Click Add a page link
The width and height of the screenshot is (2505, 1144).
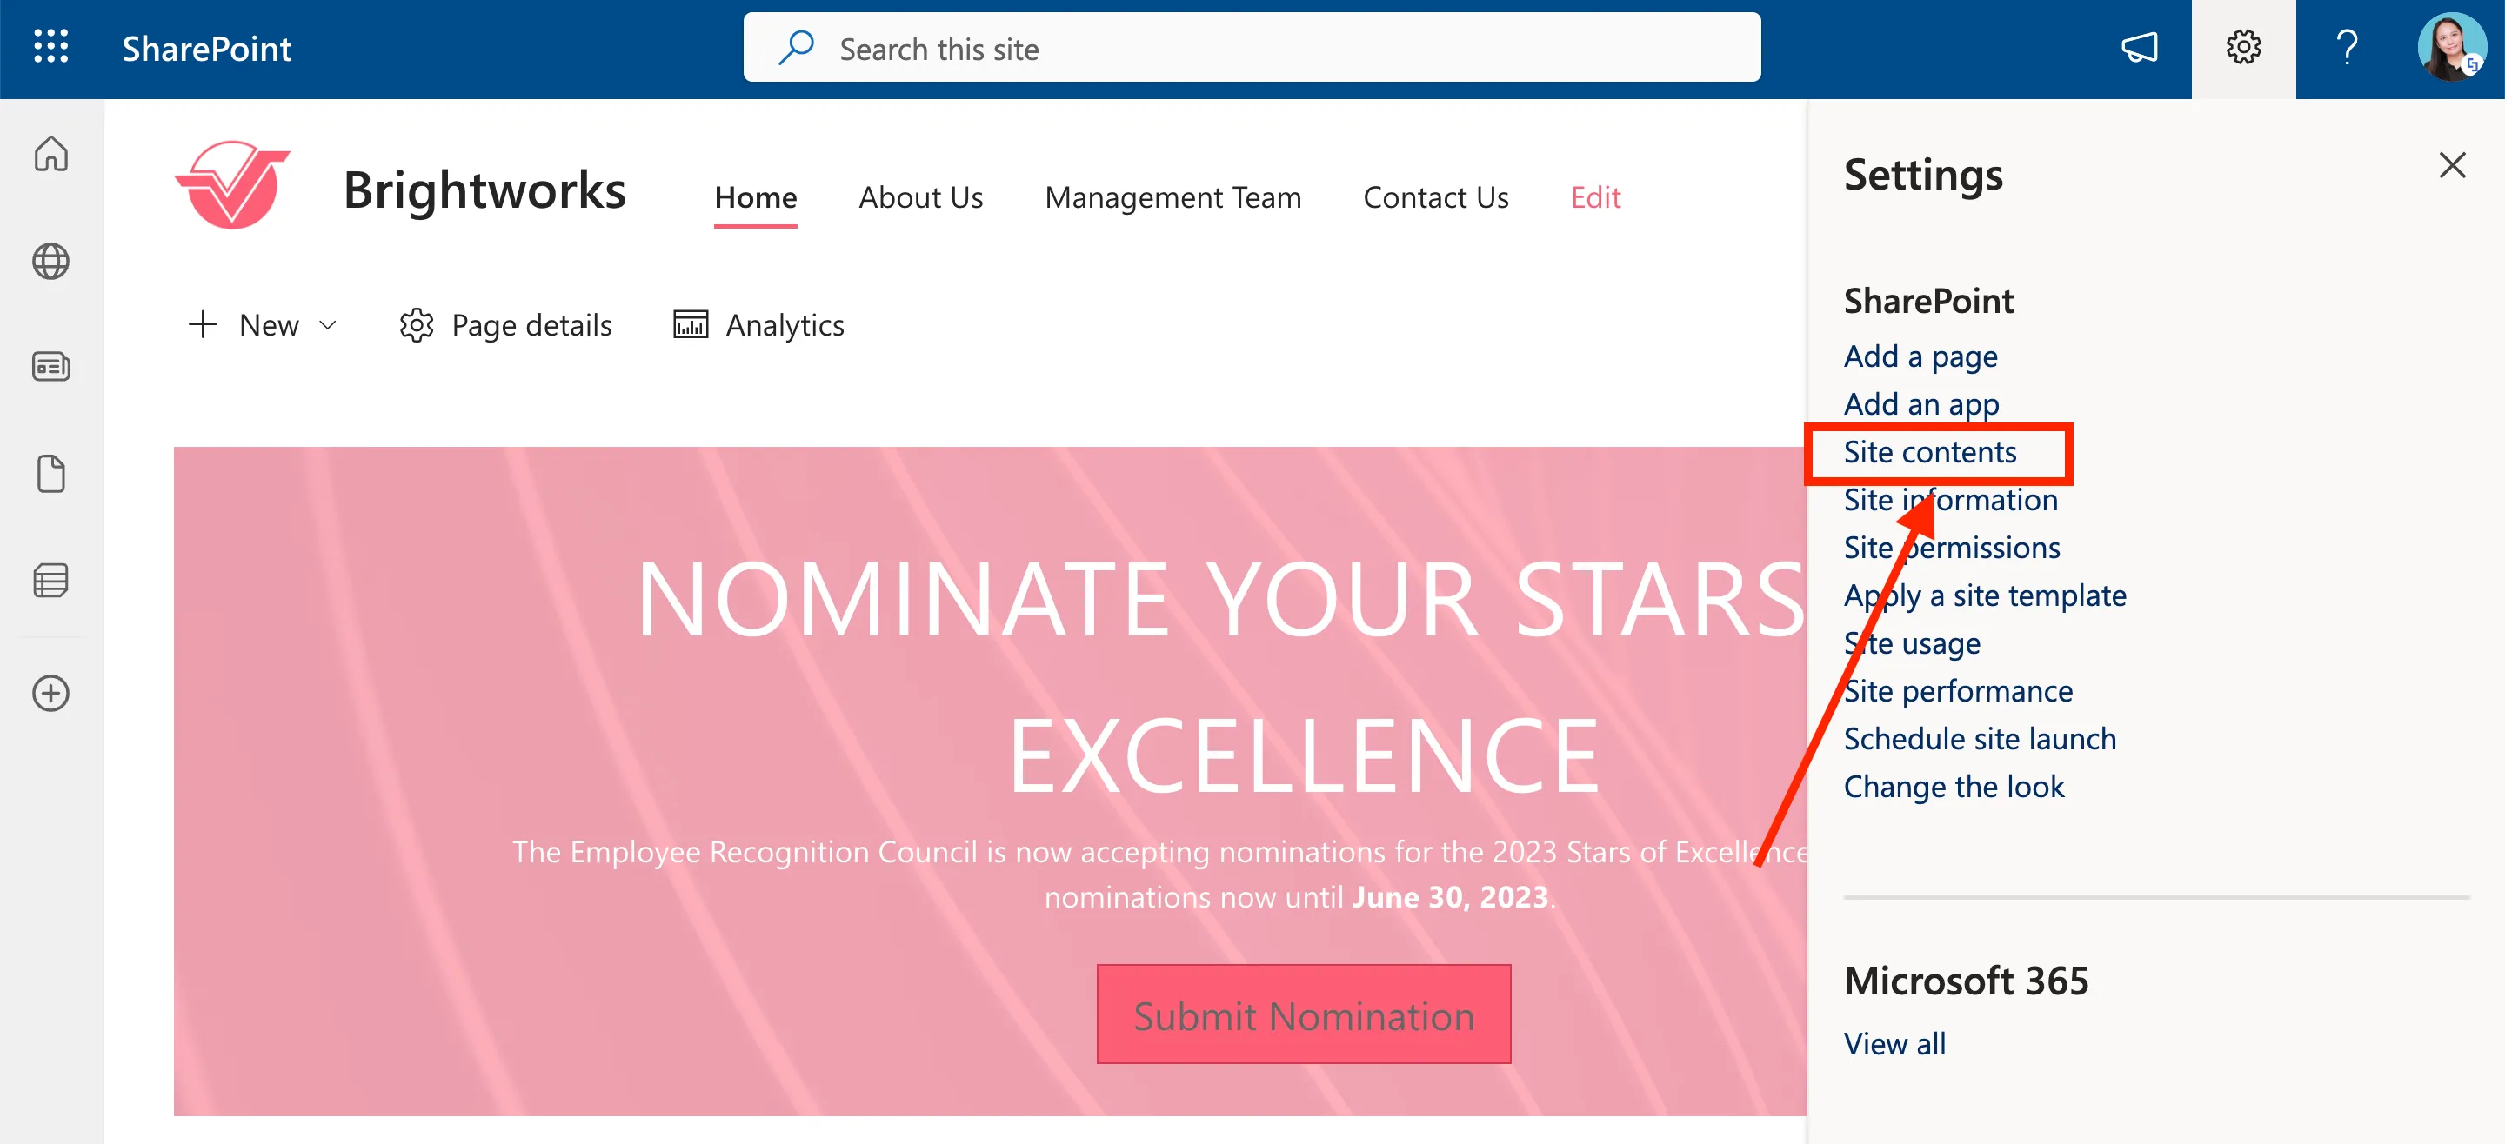coord(1920,356)
